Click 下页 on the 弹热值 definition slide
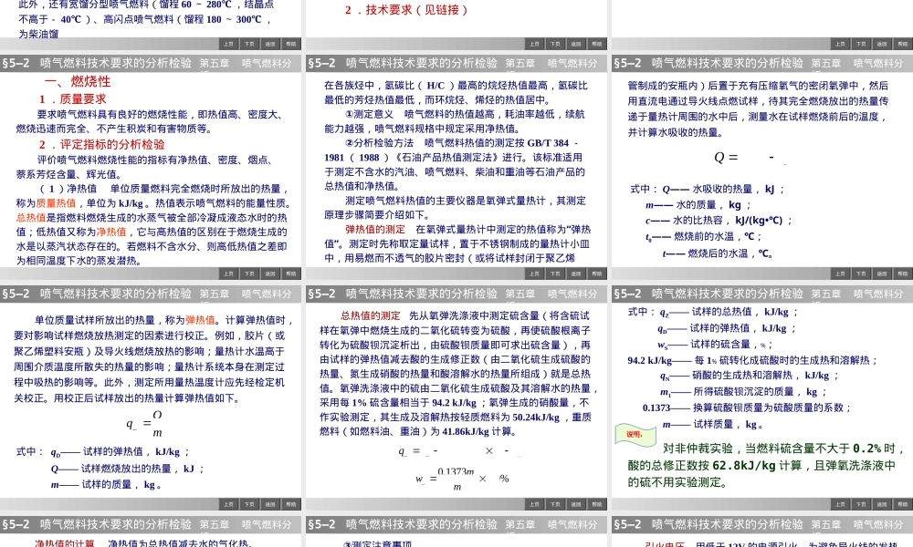This screenshot has height=547, width=913. (x=249, y=504)
